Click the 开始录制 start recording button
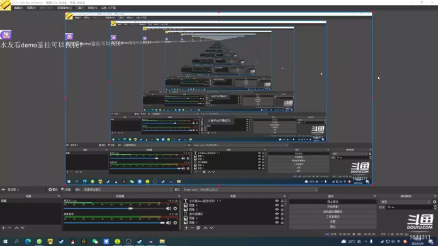The image size is (438, 246). tap(332, 207)
